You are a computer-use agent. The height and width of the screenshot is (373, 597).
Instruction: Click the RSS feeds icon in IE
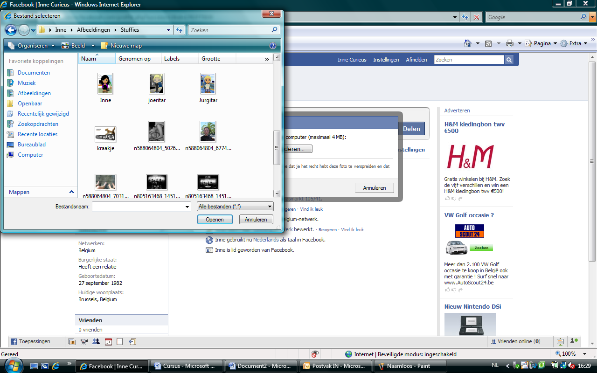point(488,43)
